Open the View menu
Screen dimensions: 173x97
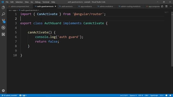[x=26, y=2]
